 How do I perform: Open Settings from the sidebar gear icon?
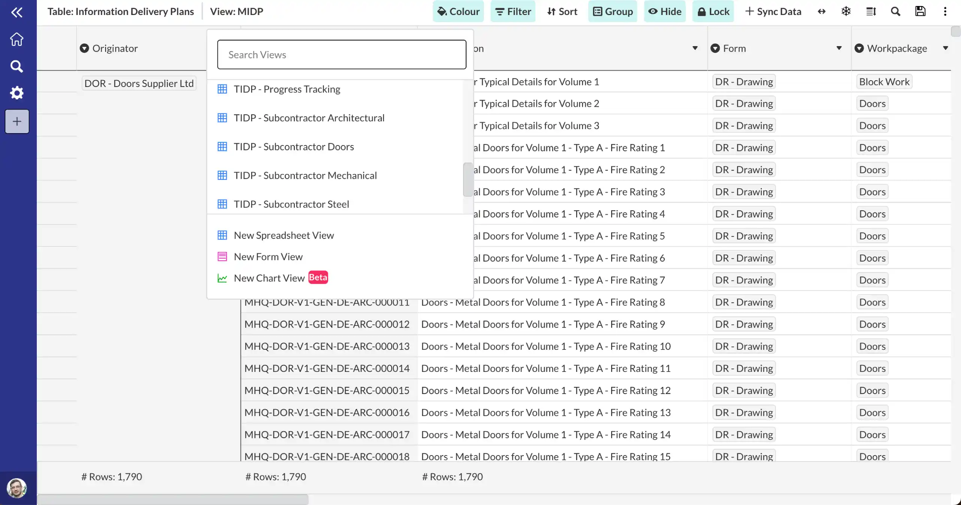tap(17, 93)
